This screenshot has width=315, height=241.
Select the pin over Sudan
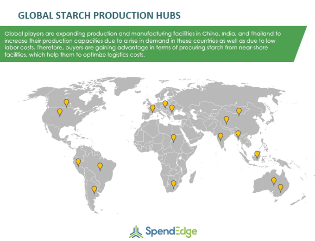[173, 138]
